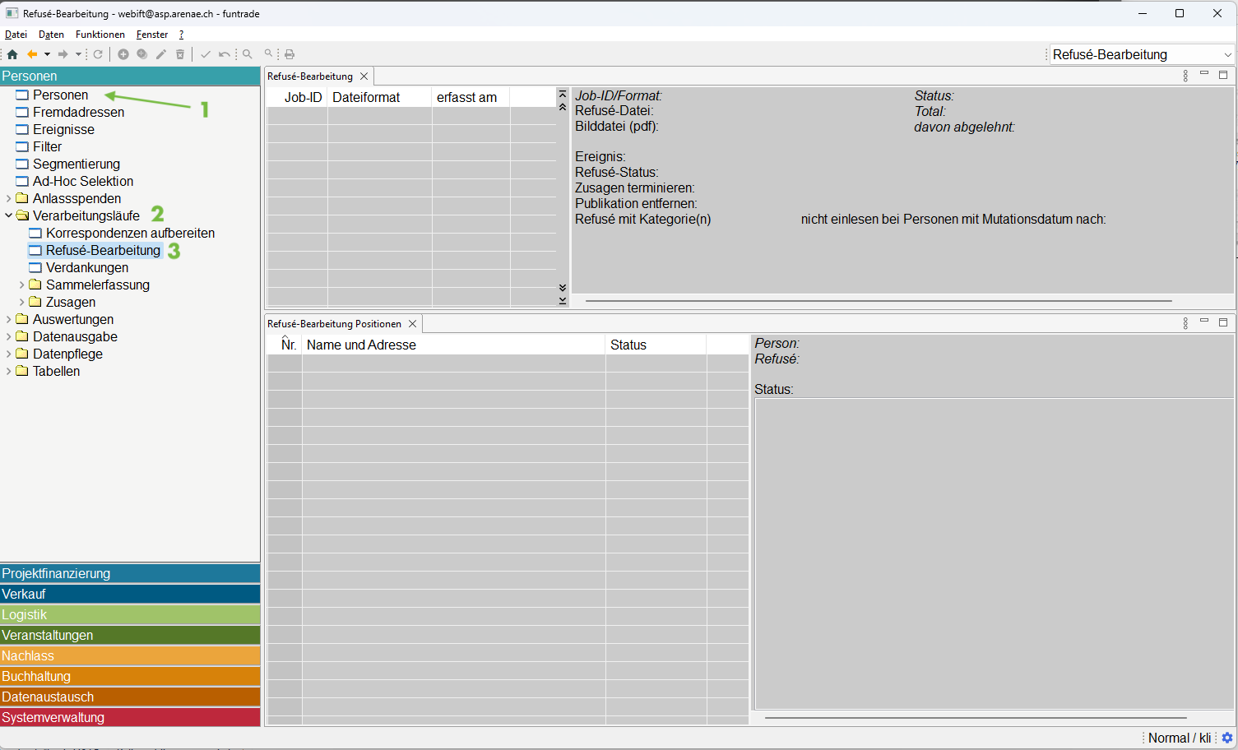Click the Home icon in toolbar

click(12, 54)
